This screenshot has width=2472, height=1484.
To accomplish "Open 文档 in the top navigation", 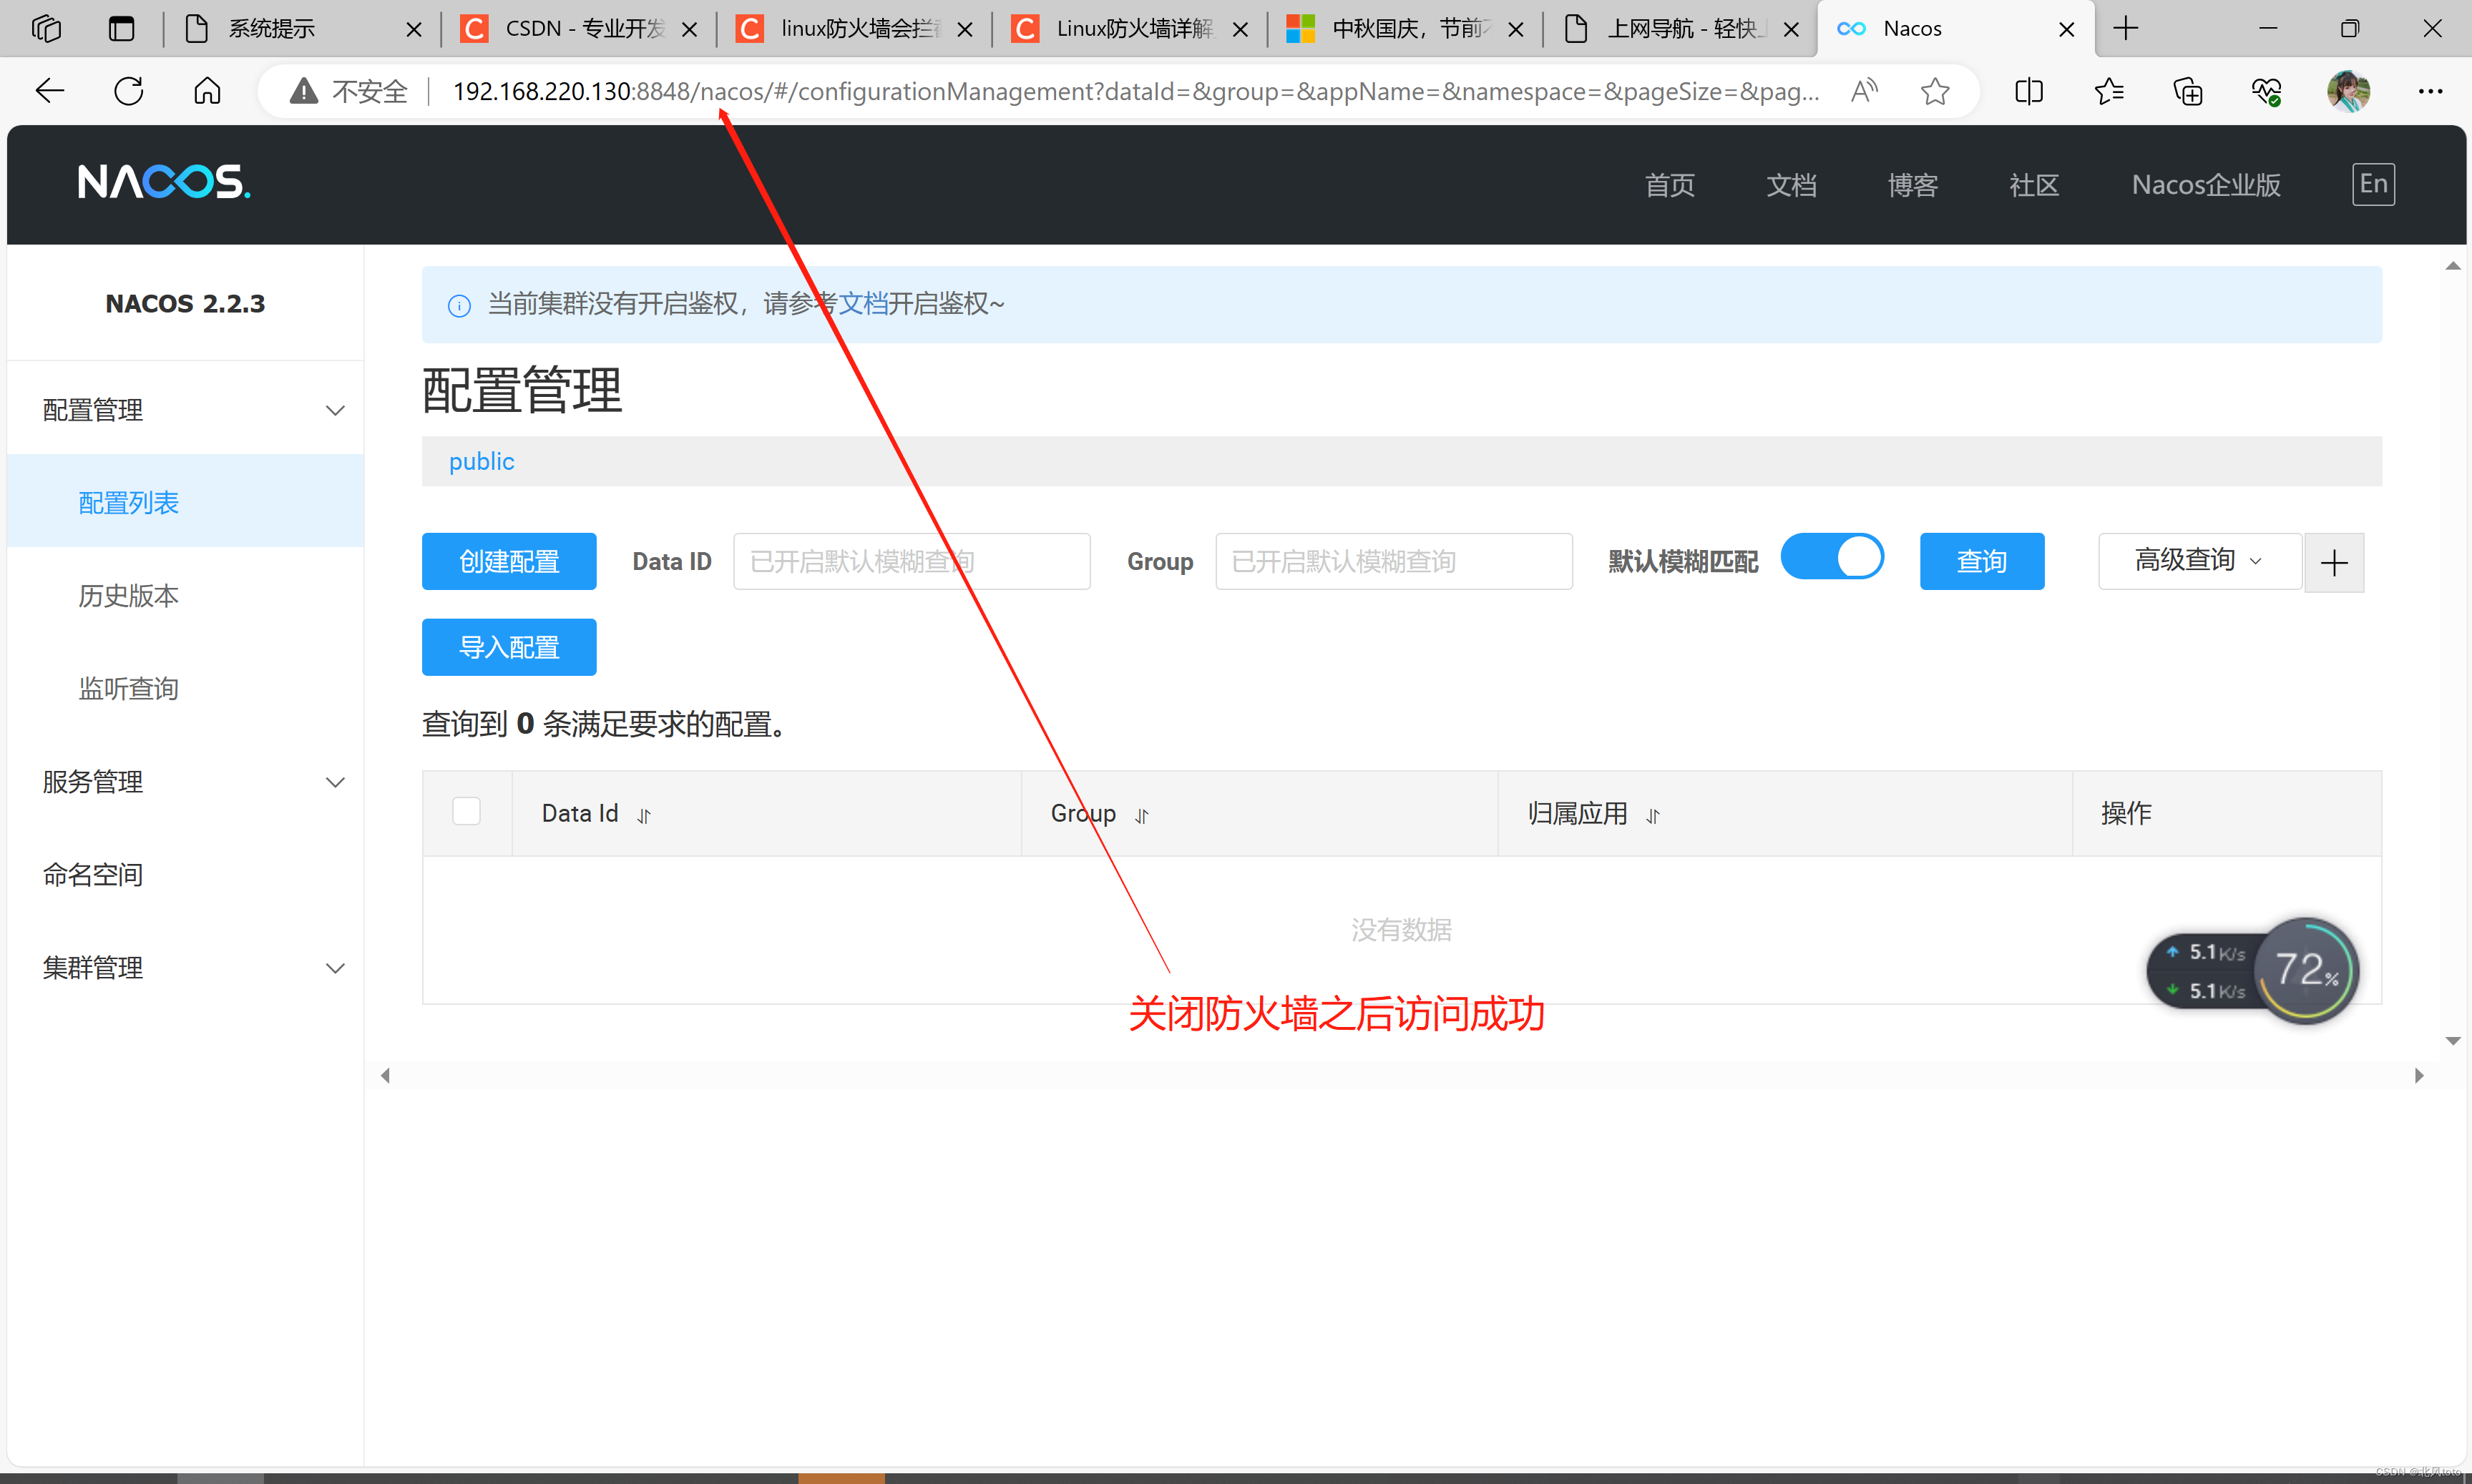I will [1791, 185].
